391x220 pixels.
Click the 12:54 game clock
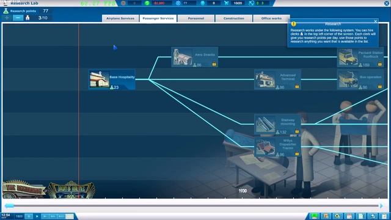pos(5,215)
